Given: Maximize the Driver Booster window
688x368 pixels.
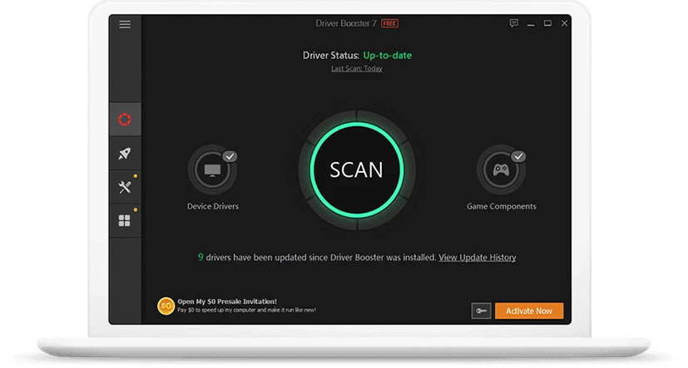Looking at the screenshot, I should [547, 23].
